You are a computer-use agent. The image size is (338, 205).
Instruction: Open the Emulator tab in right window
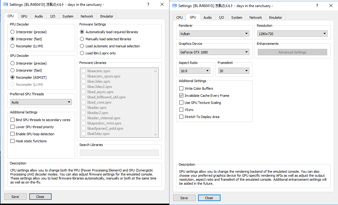(x=276, y=18)
